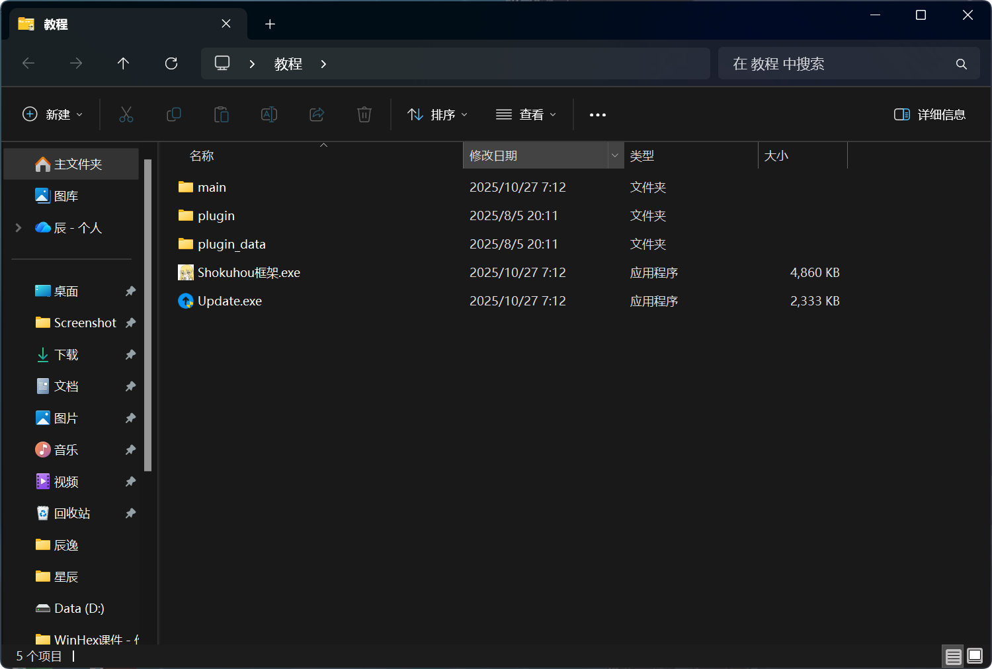Sort by the 名称 column header
992x669 pixels.
[x=202, y=156]
